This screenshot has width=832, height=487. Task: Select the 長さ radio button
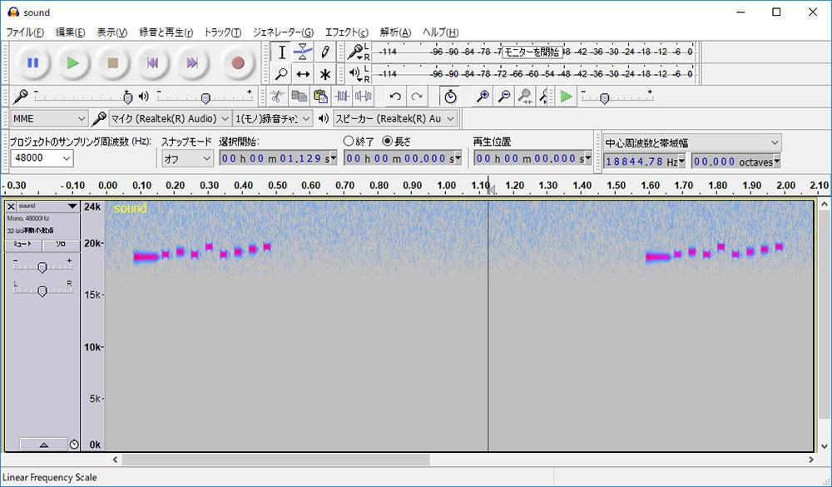(x=387, y=142)
